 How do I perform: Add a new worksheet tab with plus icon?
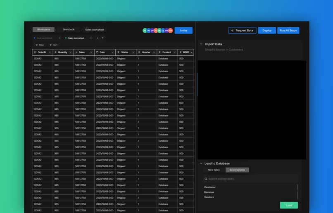tap(98, 38)
